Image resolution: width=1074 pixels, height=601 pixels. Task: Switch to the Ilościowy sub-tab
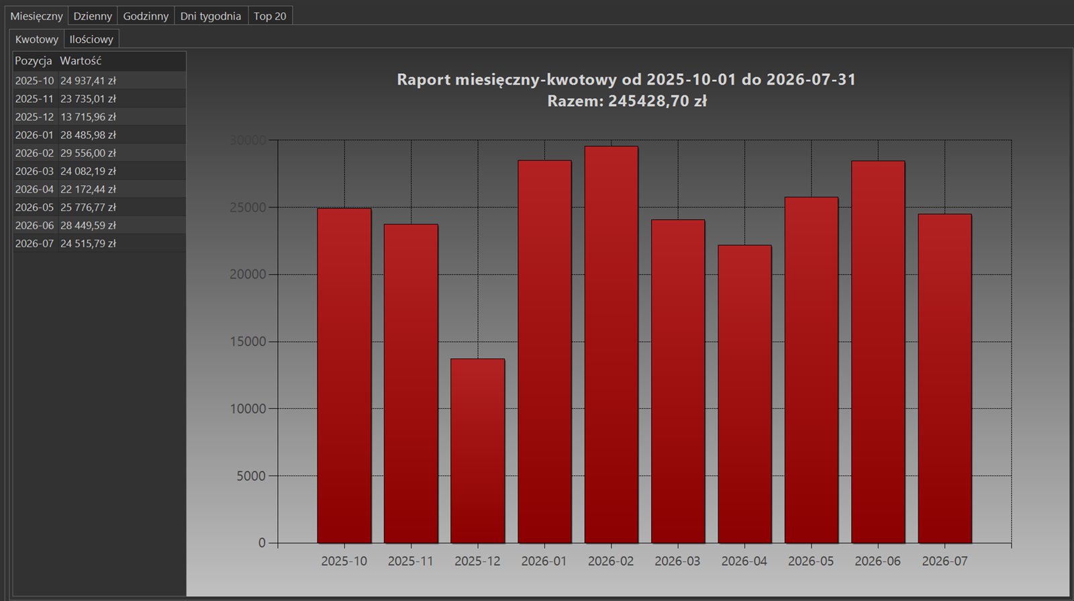click(91, 39)
